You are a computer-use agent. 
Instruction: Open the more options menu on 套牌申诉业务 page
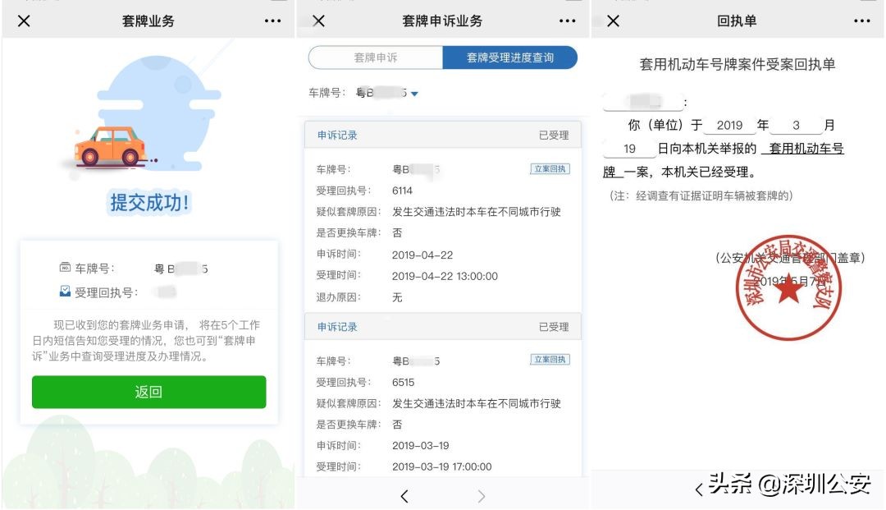pyautogui.click(x=566, y=20)
